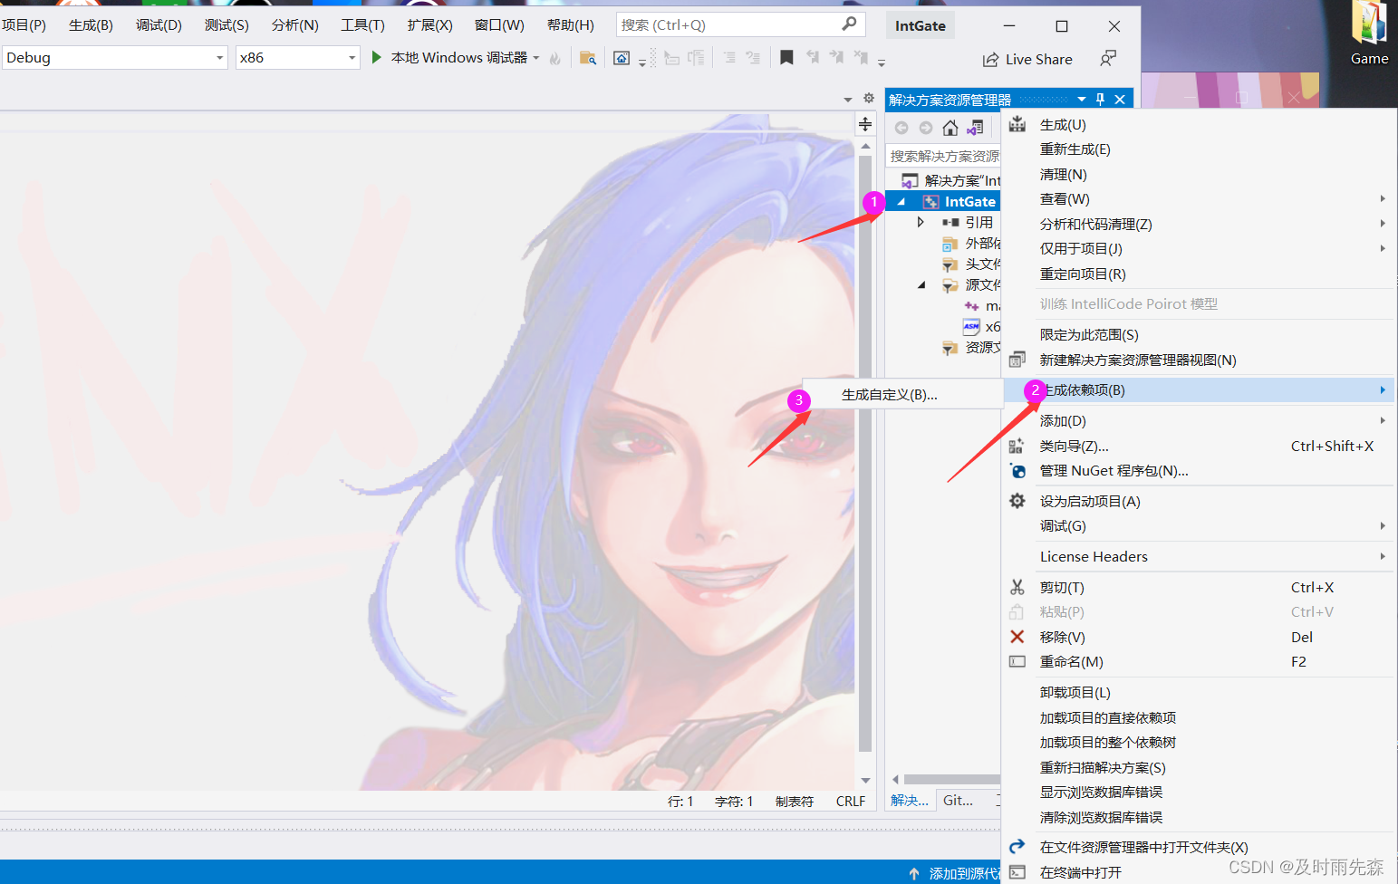Open the Solution Explorer window options dropdown

click(1081, 99)
